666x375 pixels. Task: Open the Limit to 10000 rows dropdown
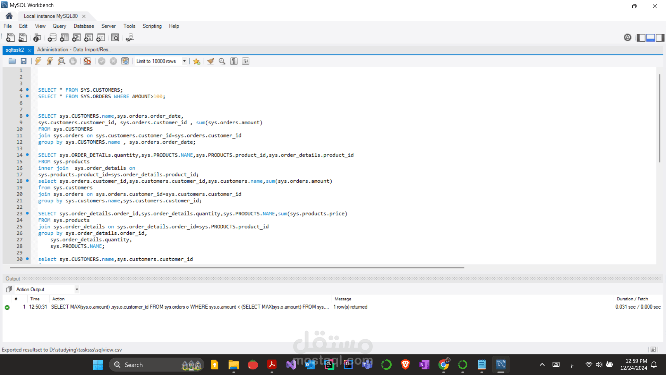click(x=184, y=61)
